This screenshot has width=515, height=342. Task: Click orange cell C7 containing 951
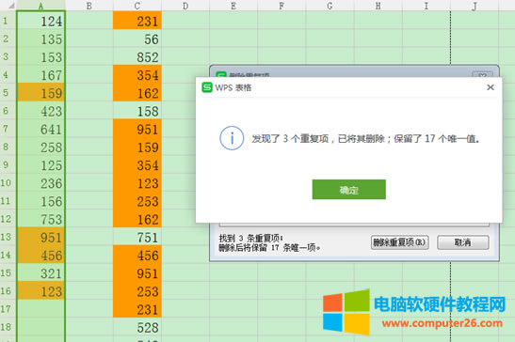pyautogui.click(x=137, y=129)
